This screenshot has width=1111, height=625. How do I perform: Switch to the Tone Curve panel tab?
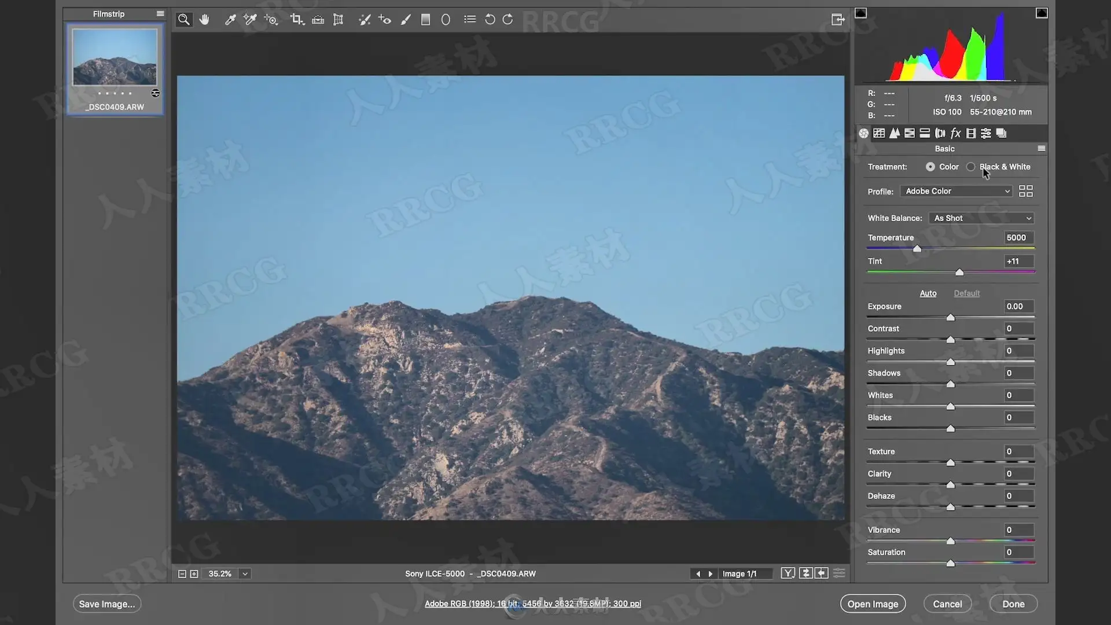coord(879,133)
